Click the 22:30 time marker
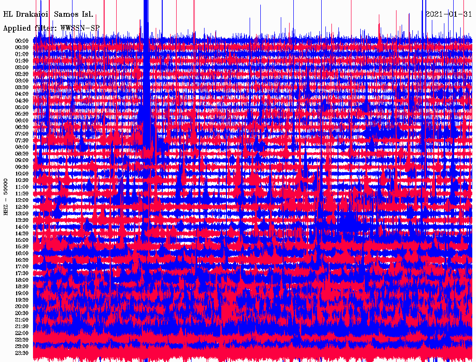 pos(22,340)
